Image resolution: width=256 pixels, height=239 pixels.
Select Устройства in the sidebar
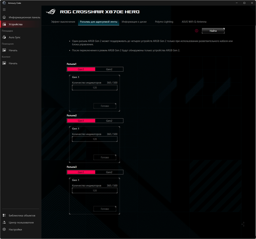(21, 24)
